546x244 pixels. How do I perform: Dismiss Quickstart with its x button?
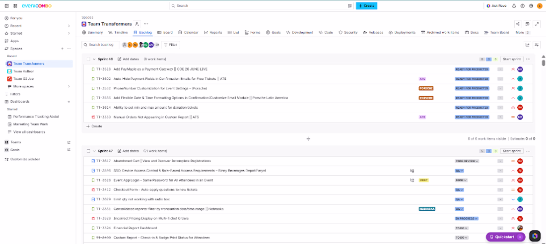point(520,237)
